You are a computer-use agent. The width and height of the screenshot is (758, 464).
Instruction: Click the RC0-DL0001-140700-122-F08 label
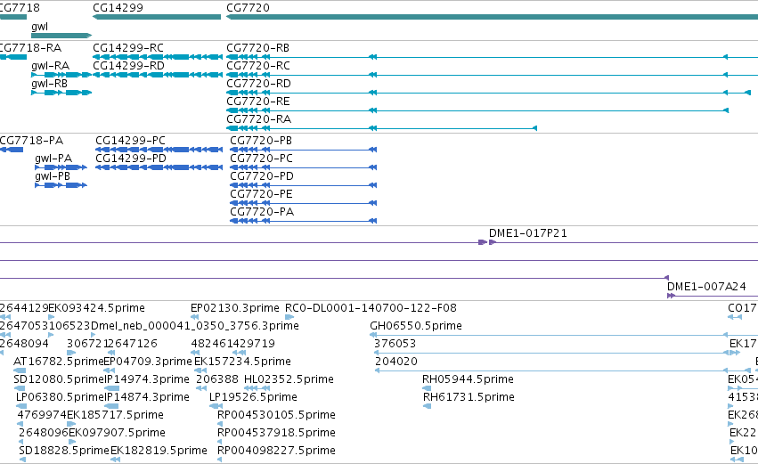pos(371,308)
